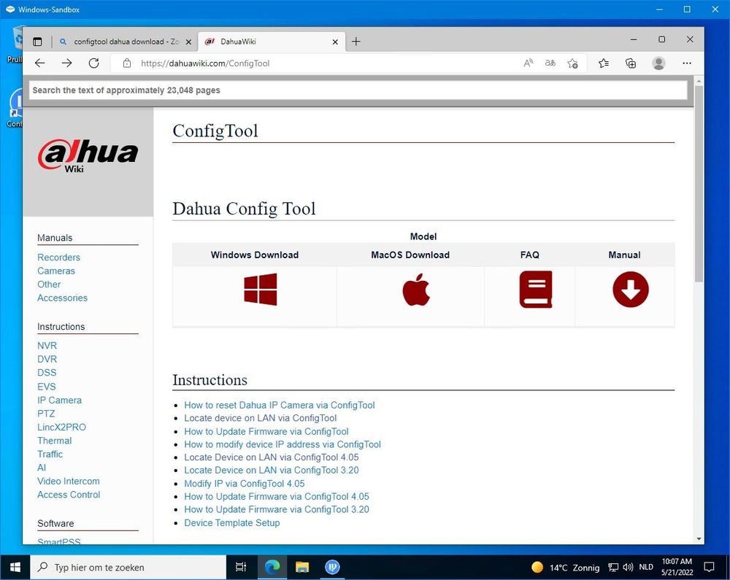Open the MacOS download Apple icon
This screenshot has width=730, height=580.
[x=416, y=290]
